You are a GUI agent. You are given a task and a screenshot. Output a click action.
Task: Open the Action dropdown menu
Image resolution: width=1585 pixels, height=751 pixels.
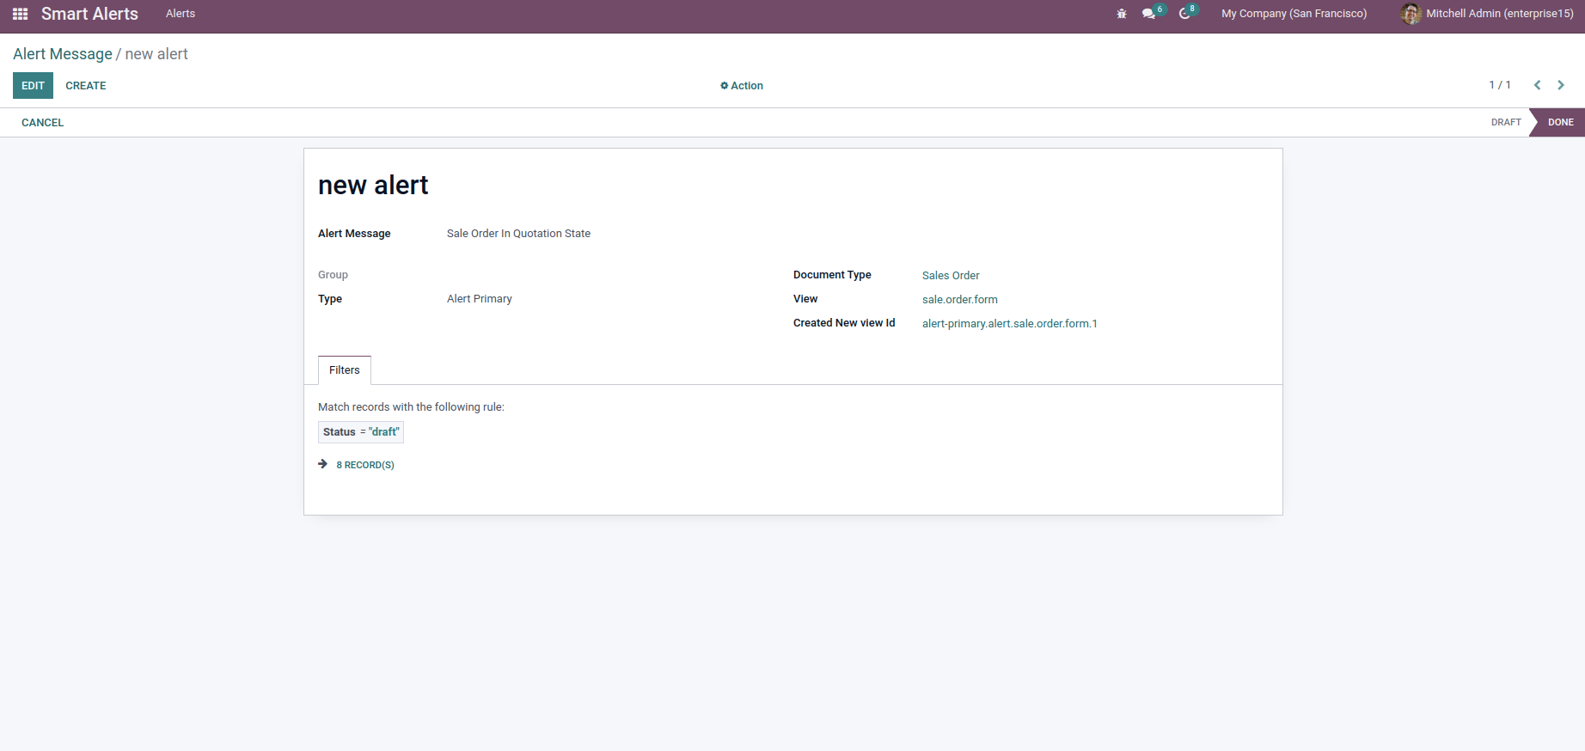[x=742, y=86]
